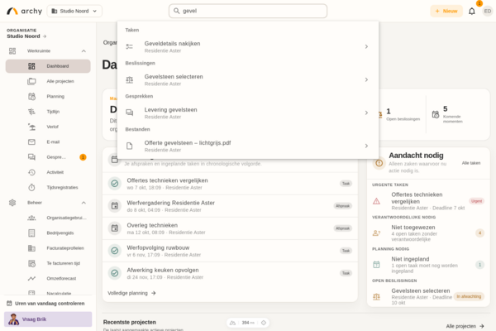This screenshot has height=331, width=496.
Task: Click chevron next to Gevelsteen selecteren result
Action: pyautogui.click(x=366, y=79)
